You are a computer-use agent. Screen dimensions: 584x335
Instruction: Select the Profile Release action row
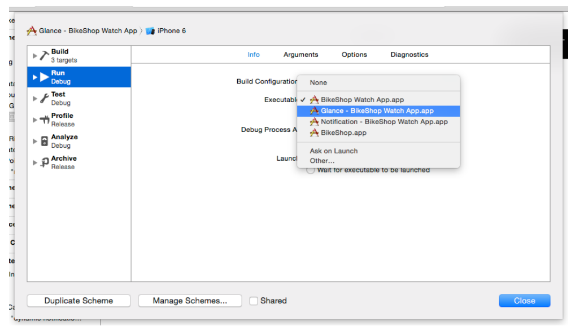79,120
